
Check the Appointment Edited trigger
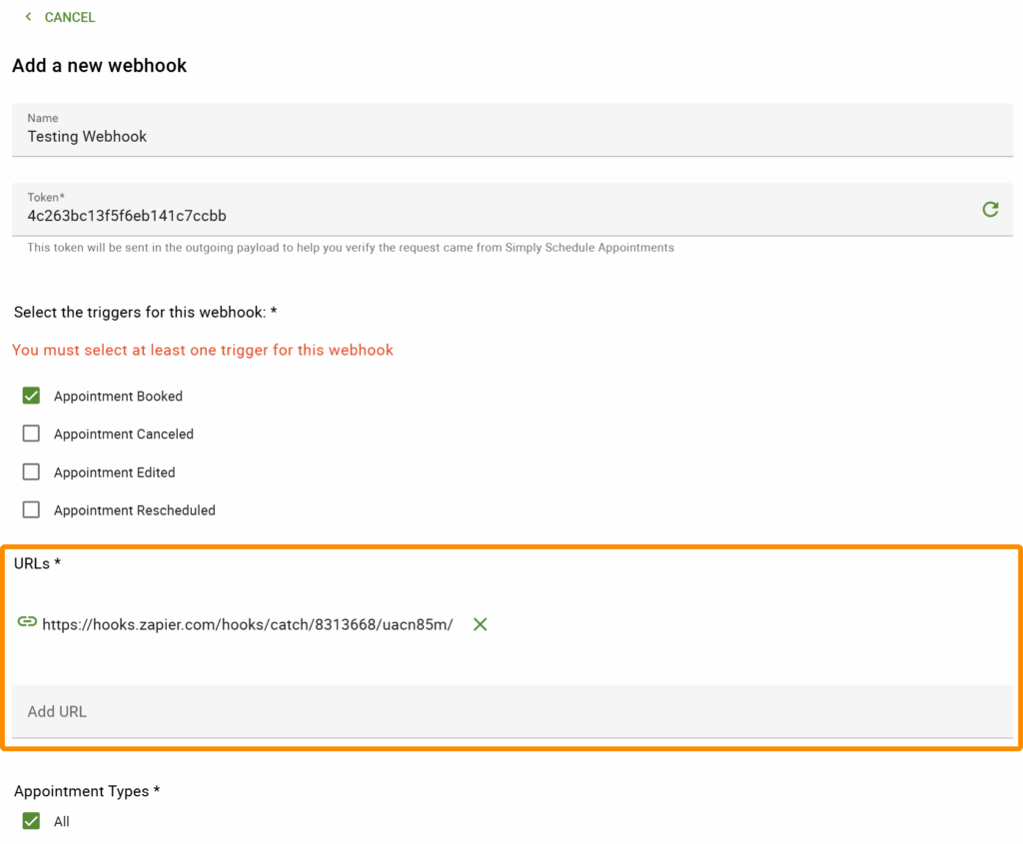coord(31,471)
